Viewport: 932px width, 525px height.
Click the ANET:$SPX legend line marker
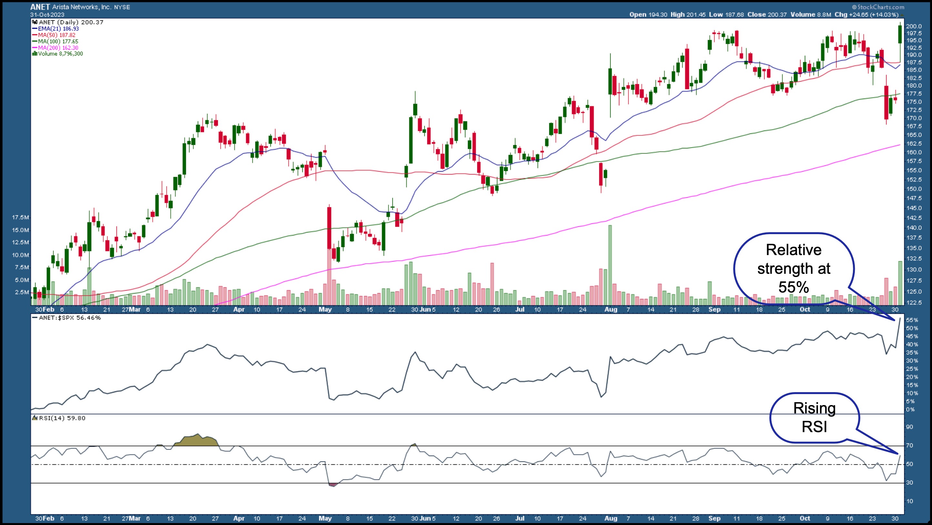[x=35, y=318]
